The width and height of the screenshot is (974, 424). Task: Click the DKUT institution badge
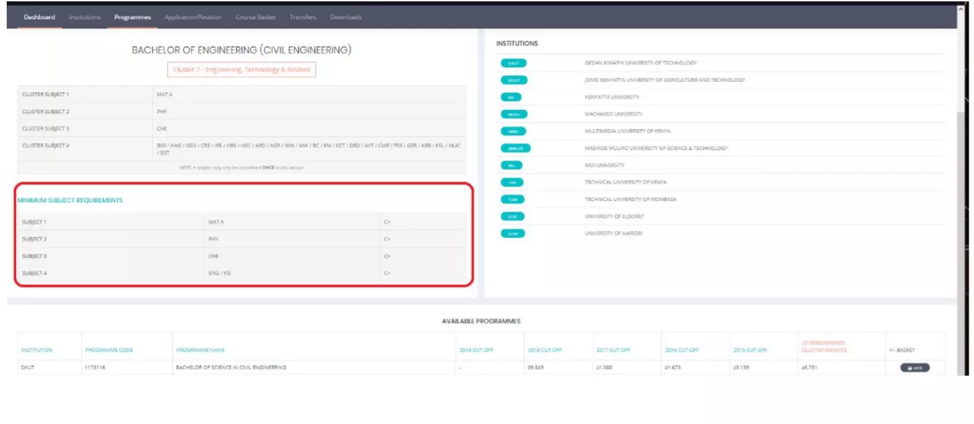coord(513,63)
